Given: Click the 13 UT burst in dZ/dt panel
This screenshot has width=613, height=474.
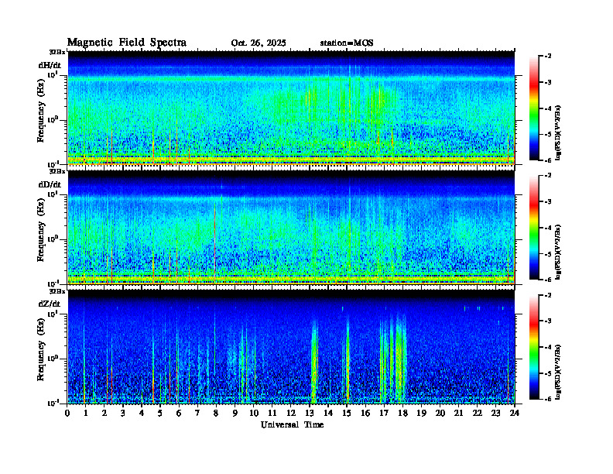Looking at the screenshot, I should 314,362.
